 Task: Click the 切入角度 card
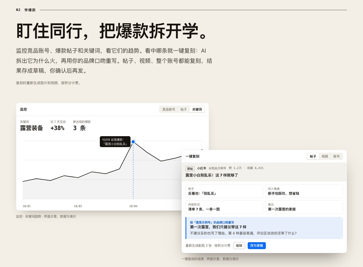[x=304, y=191]
